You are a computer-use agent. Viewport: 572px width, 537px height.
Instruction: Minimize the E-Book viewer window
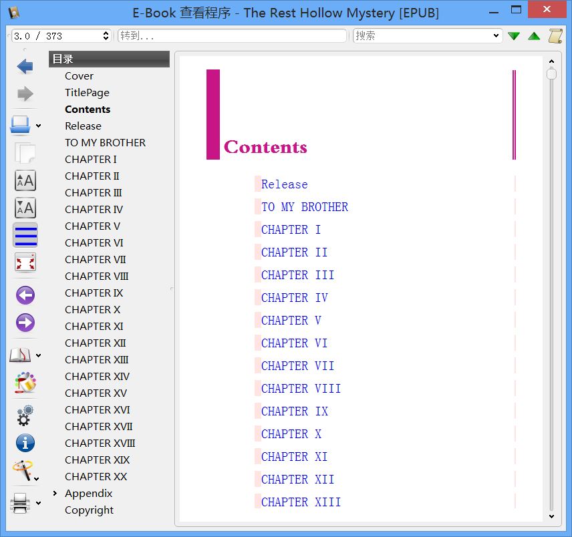[494, 13]
